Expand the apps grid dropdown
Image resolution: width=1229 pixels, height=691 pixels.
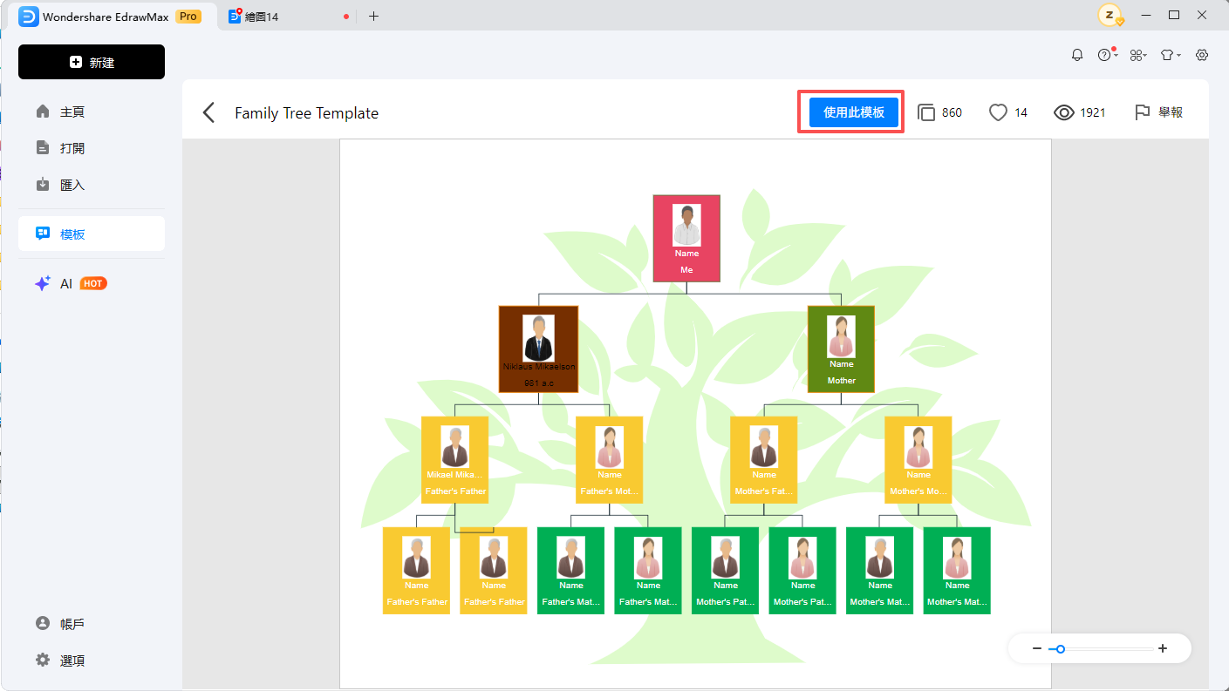(x=1137, y=55)
